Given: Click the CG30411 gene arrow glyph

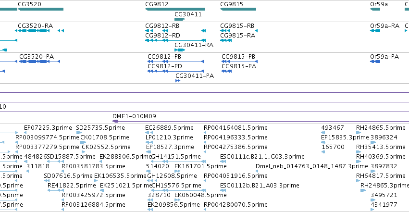Looking at the screenshot, I should pyautogui.click(x=180, y=19).
